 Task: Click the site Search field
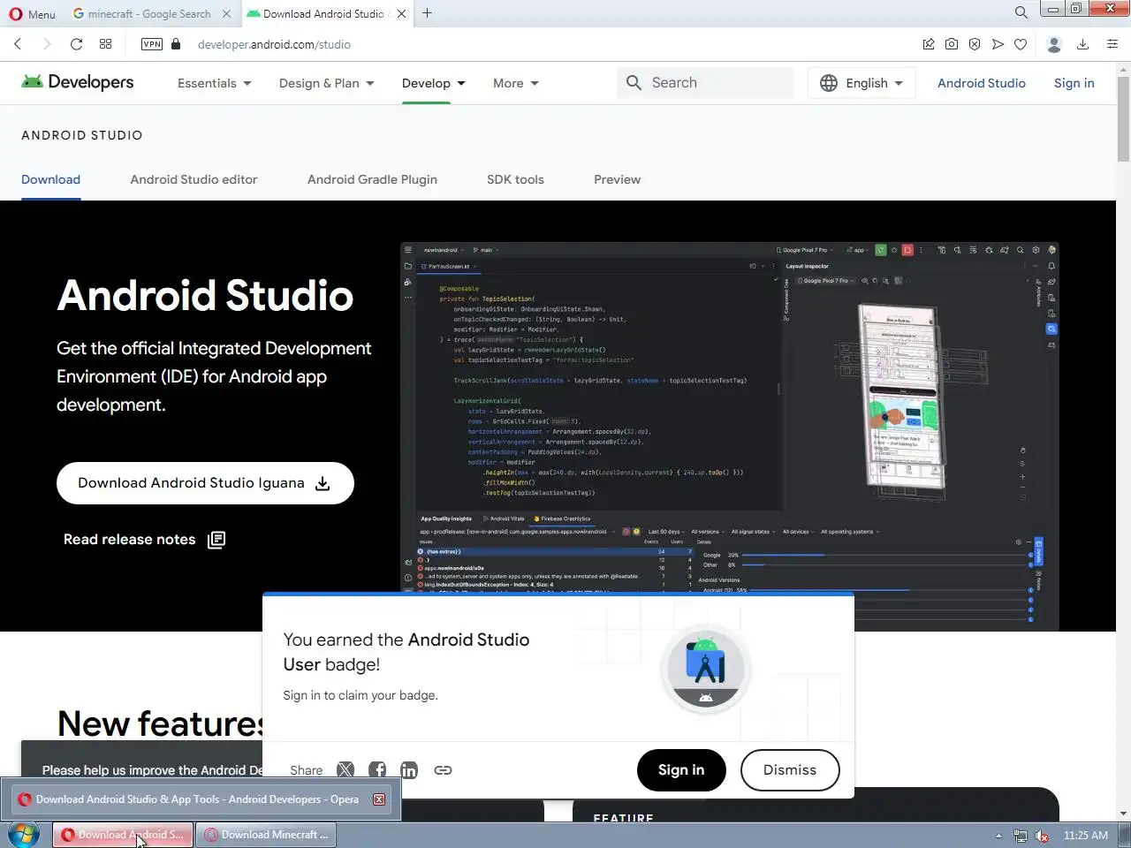coord(705,83)
